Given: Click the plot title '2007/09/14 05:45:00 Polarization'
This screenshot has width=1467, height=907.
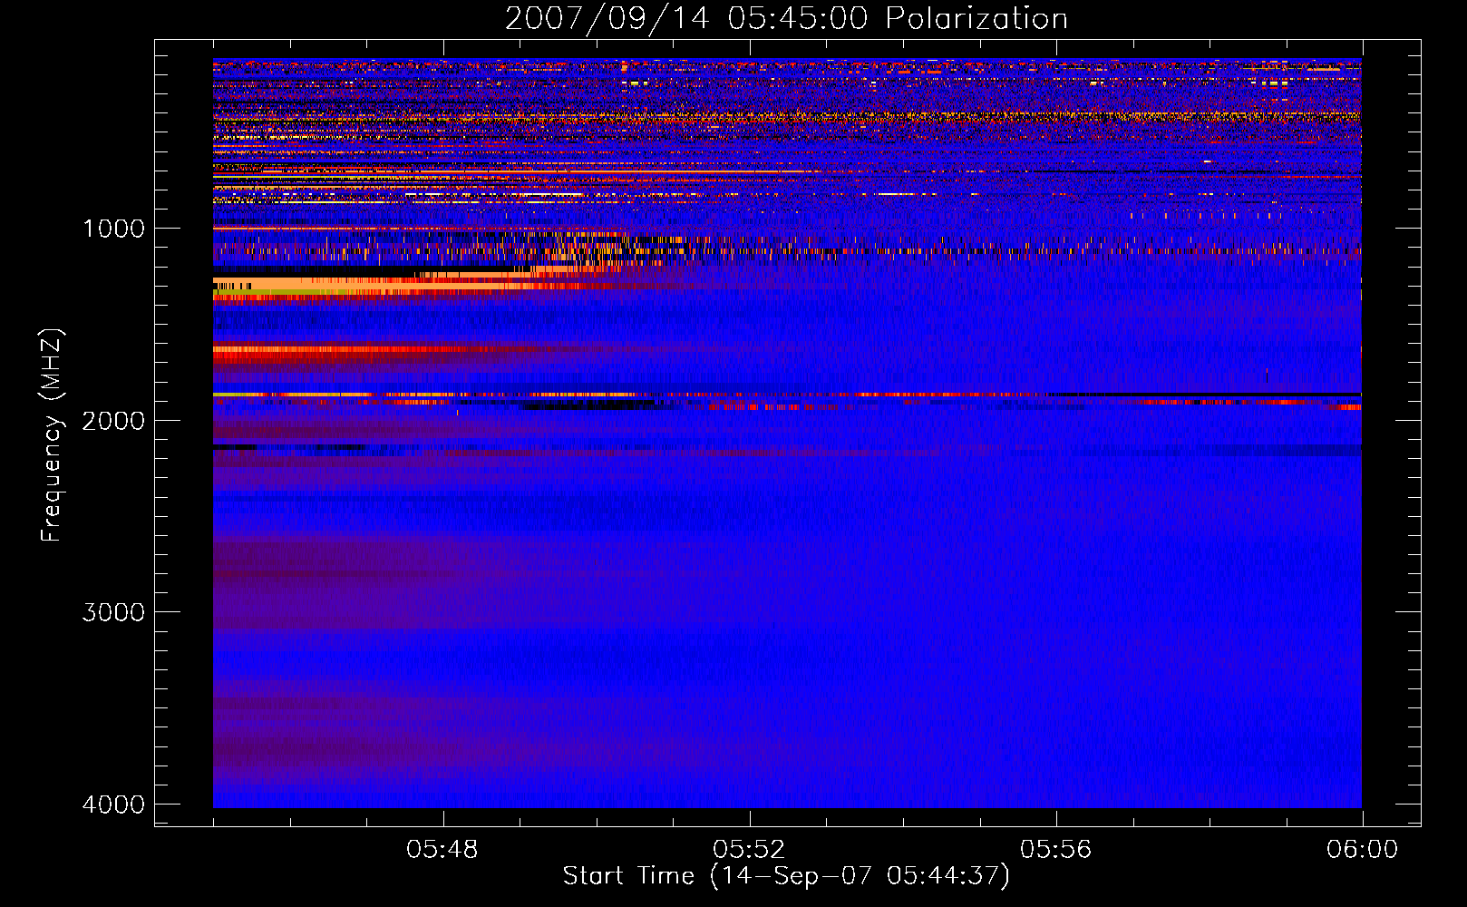Looking at the screenshot, I should [x=786, y=19].
